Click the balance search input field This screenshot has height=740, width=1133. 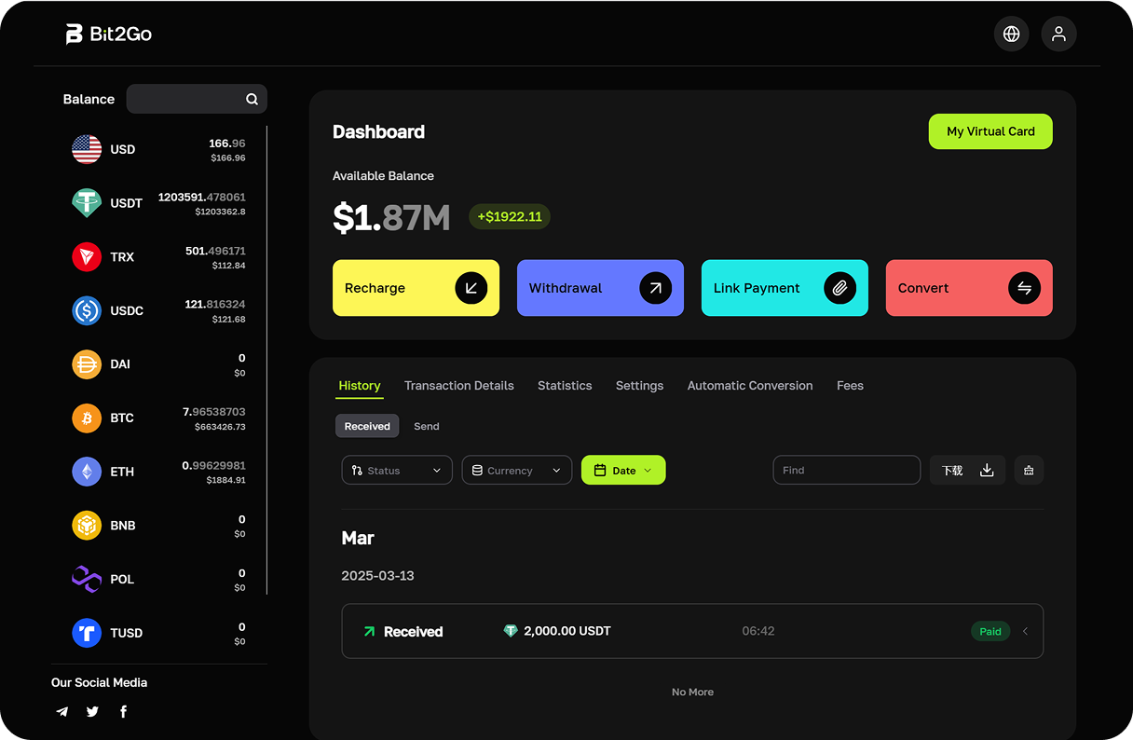197,99
